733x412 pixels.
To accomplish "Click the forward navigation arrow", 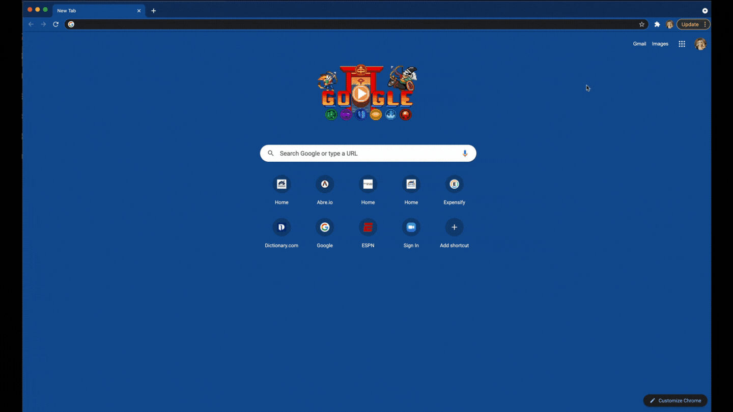I will (x=43, y=24).
